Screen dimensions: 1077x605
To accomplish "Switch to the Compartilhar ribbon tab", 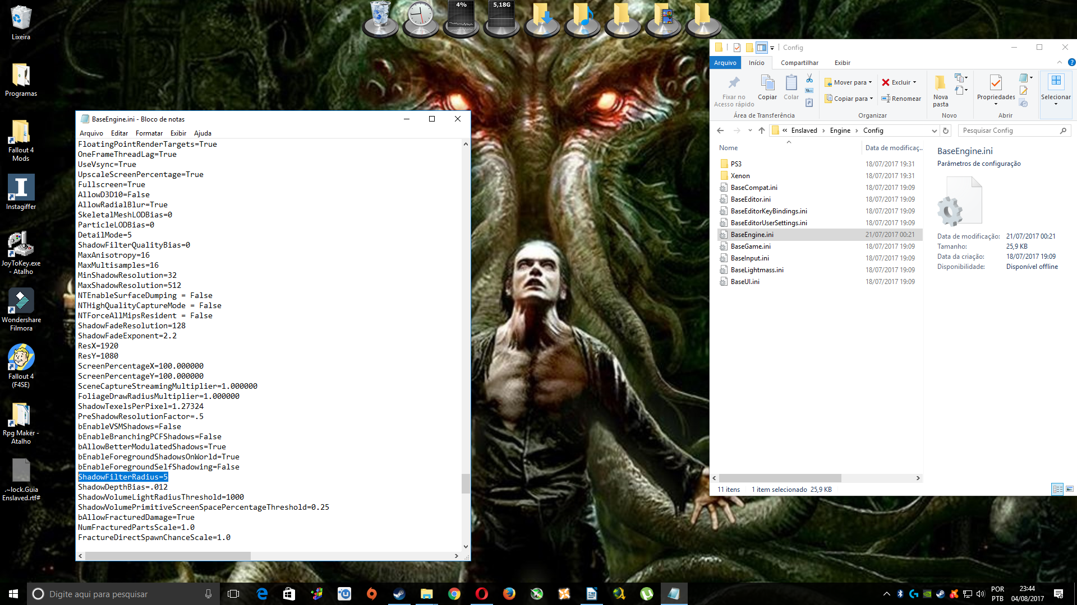I will click(799, 63).
